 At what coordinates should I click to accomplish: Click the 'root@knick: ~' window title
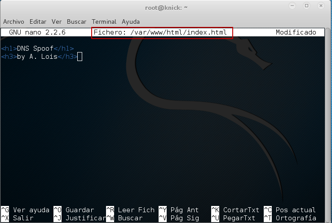pyautogui.click(x=166, y=8)
